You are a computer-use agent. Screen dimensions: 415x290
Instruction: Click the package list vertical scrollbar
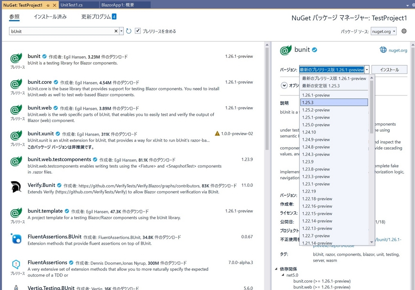pyautogui.click(x=267, y=99)
